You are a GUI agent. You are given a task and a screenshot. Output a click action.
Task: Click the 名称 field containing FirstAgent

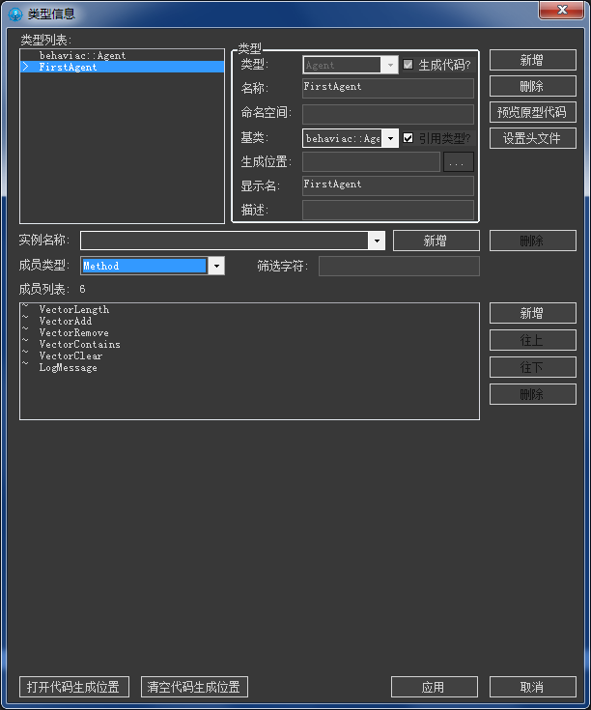point(388,88)
